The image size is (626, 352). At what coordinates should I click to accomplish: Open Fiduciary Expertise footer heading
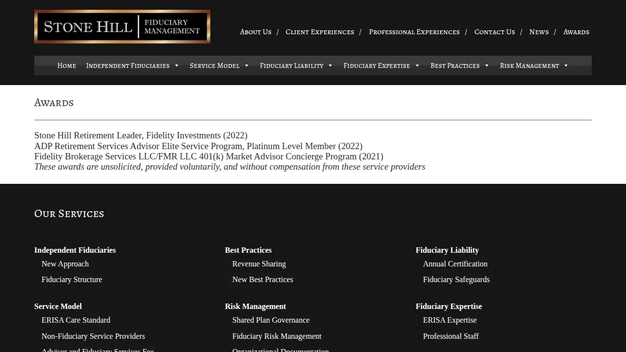pos(449,306)
